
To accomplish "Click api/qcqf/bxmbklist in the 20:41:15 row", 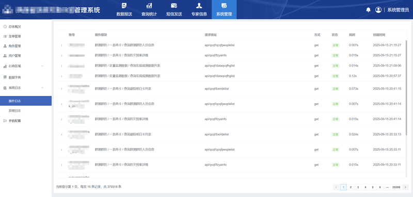I will pyautogui.click(x=217, y=89).
